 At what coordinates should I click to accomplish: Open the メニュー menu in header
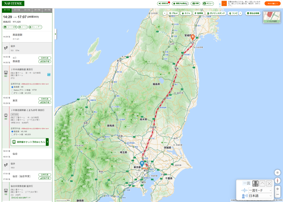pyautogui.click(x=208, y=4)
